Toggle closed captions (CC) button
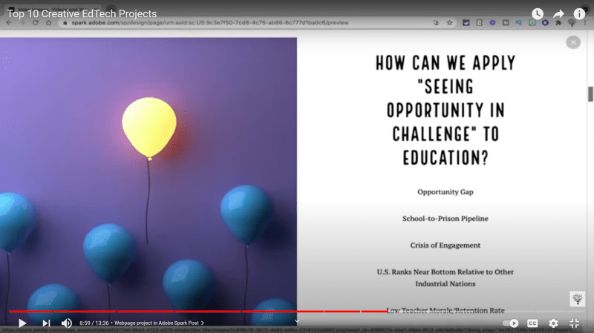Viewport: 594px width, 333px height. pyautogui.click(x=532, y=323)
